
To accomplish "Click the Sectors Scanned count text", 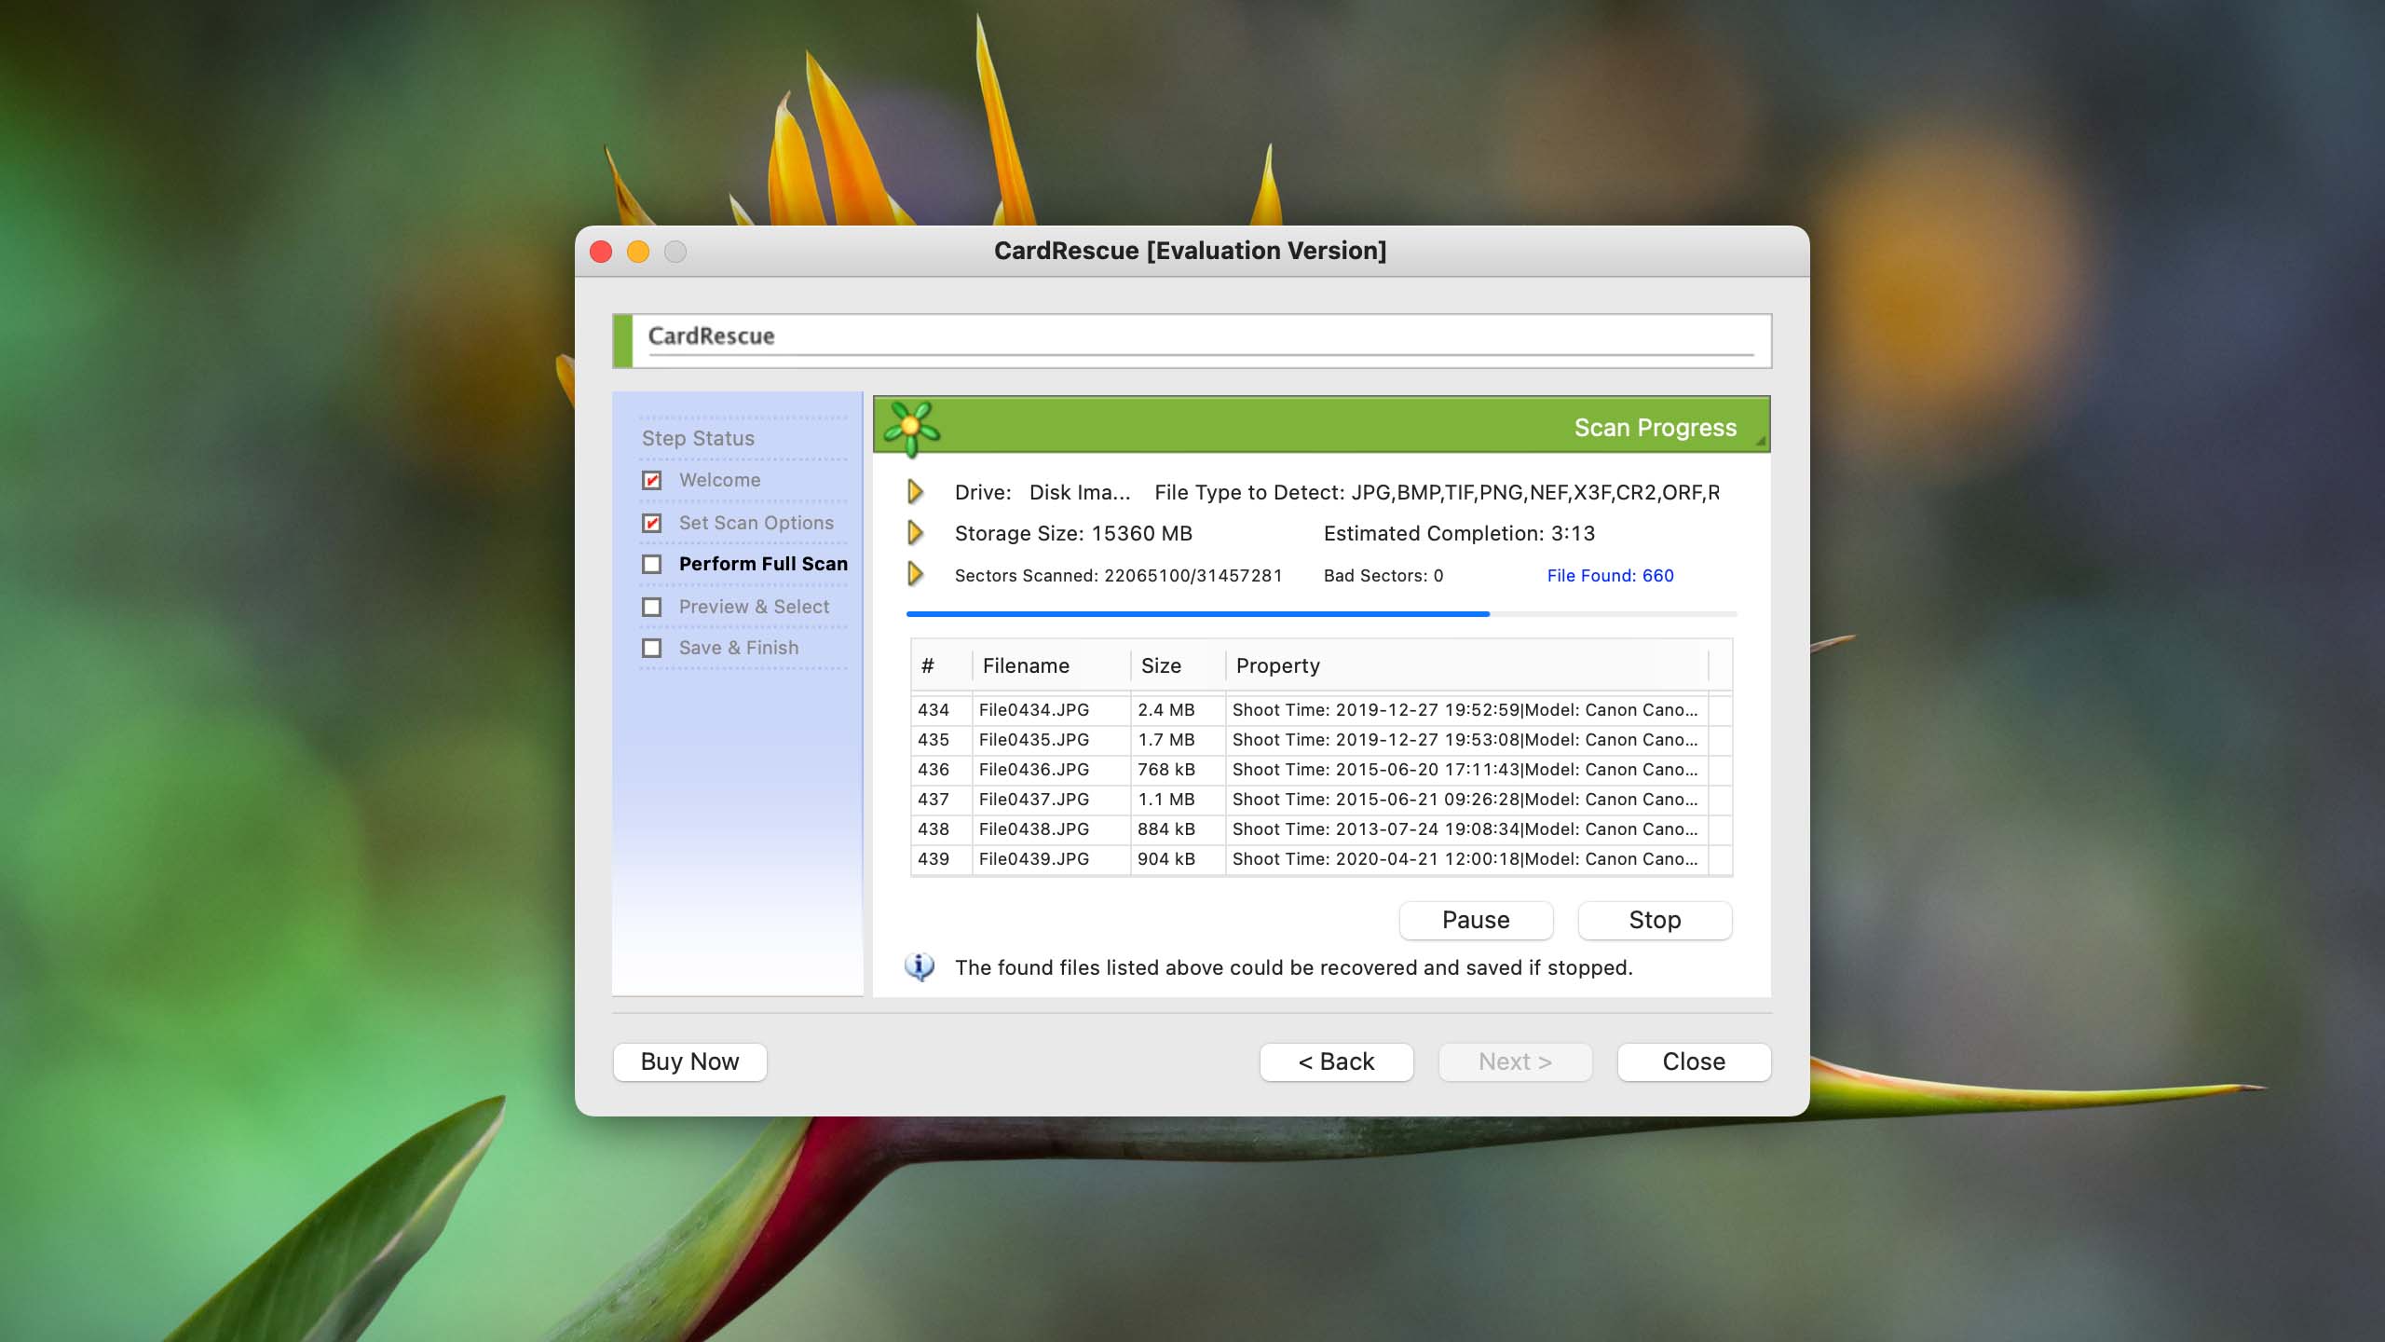I will [1118, 576].
